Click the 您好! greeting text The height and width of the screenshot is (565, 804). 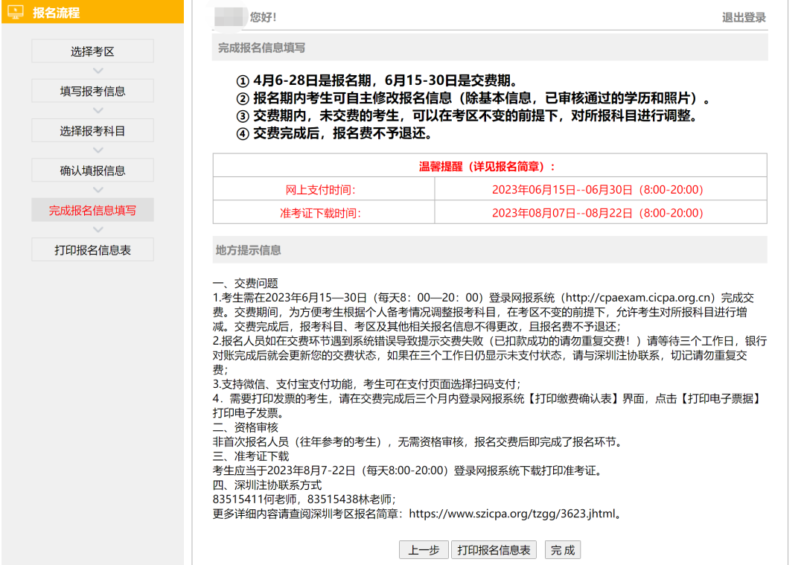(263, 17)
